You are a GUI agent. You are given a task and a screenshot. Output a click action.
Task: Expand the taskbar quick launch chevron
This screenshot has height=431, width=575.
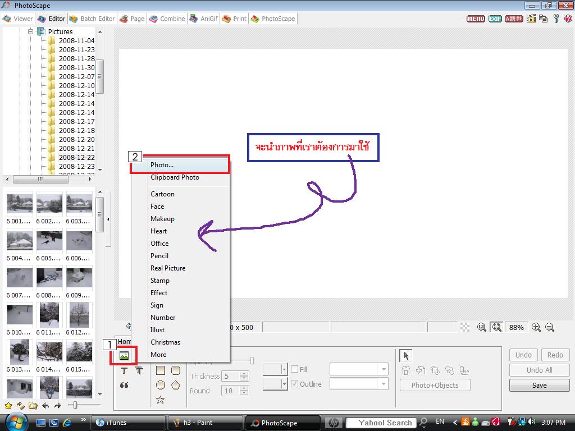click(84, 420)
